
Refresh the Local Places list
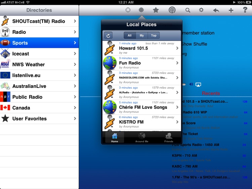point(108,36)
